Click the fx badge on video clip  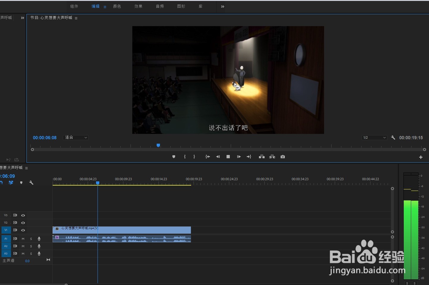57,229
